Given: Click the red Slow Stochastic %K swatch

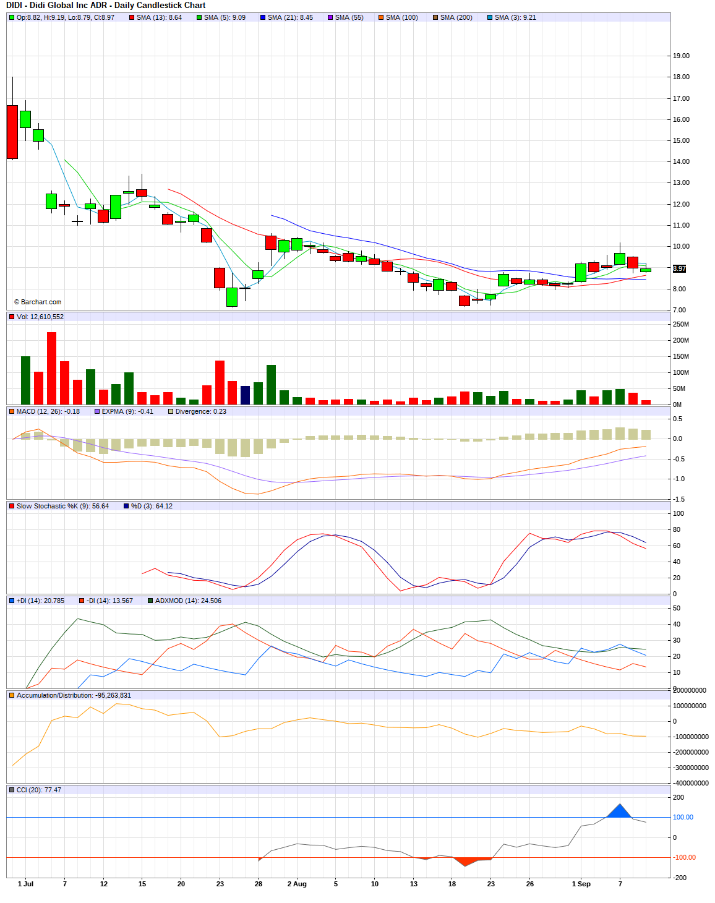Looking at the screenshot, I should click(12, 506).
